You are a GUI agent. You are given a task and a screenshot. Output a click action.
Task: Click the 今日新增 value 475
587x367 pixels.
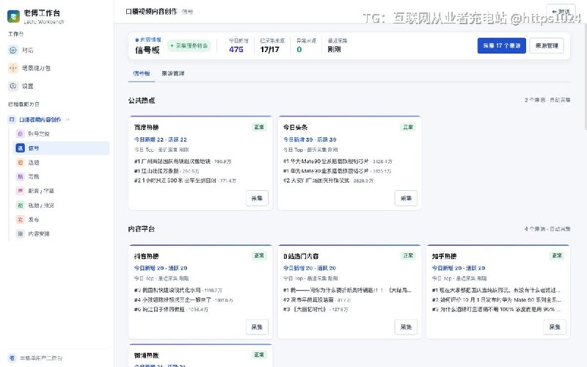coord(236,49)
